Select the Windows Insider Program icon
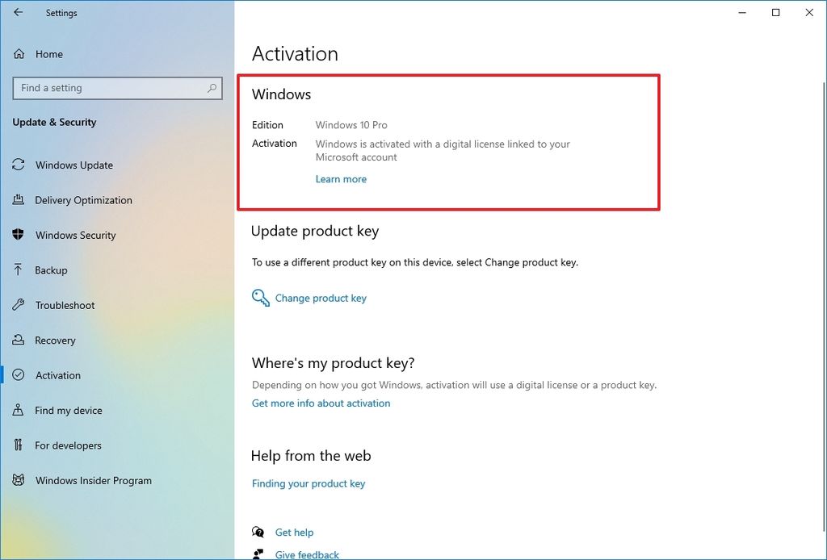Screen dimensions: 827x560 point(19,480)
